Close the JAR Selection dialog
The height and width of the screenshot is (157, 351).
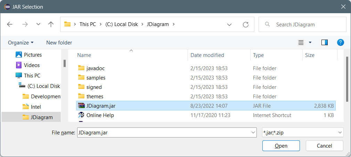(343, 7)
